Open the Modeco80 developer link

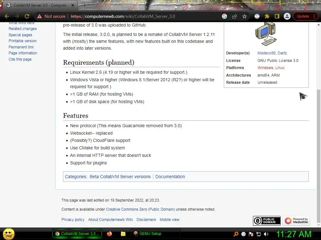coord(266,53)
